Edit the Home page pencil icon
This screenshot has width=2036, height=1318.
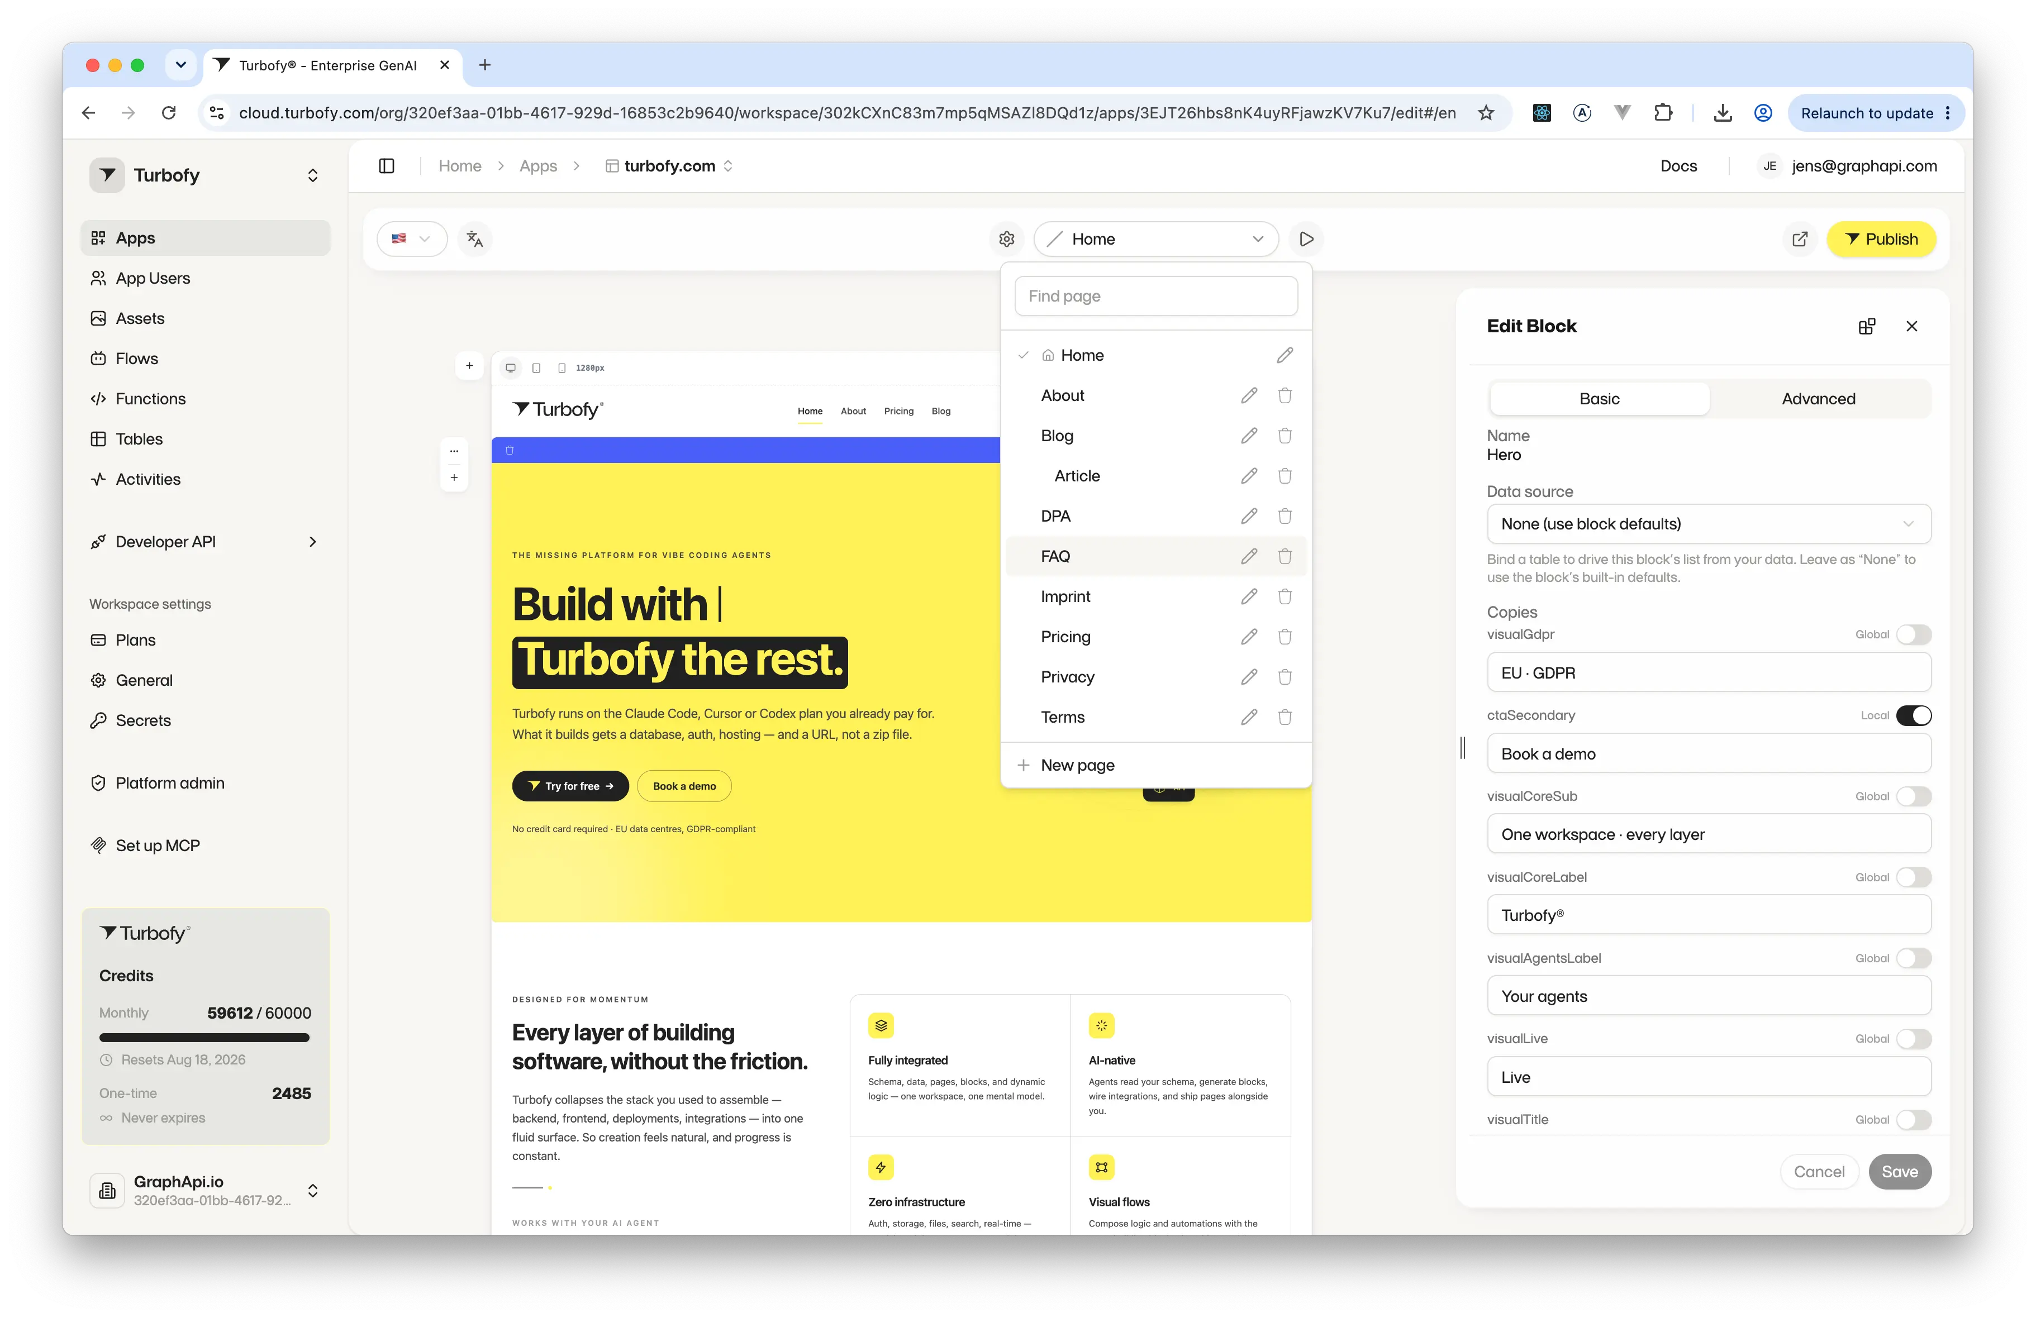click(x=1285, y=355)
